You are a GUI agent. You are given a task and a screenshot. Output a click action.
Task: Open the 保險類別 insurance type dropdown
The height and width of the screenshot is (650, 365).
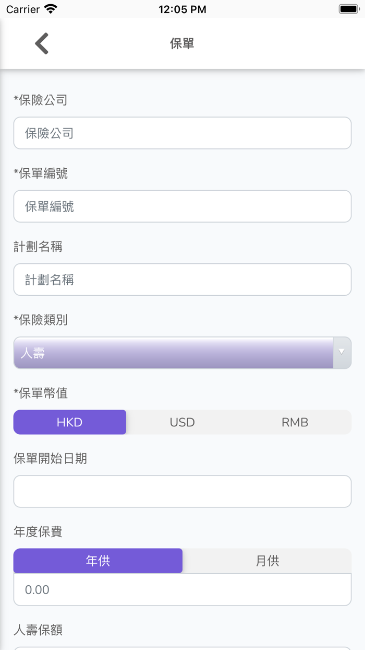pyautogui.click(x=182, y=353)
